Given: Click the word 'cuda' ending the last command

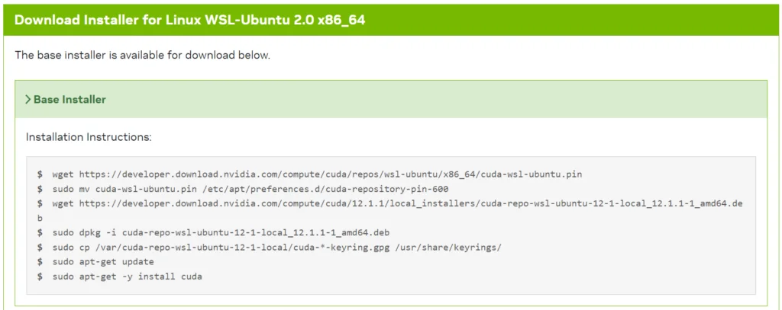Looking at the screenshot, I should 191,276.
